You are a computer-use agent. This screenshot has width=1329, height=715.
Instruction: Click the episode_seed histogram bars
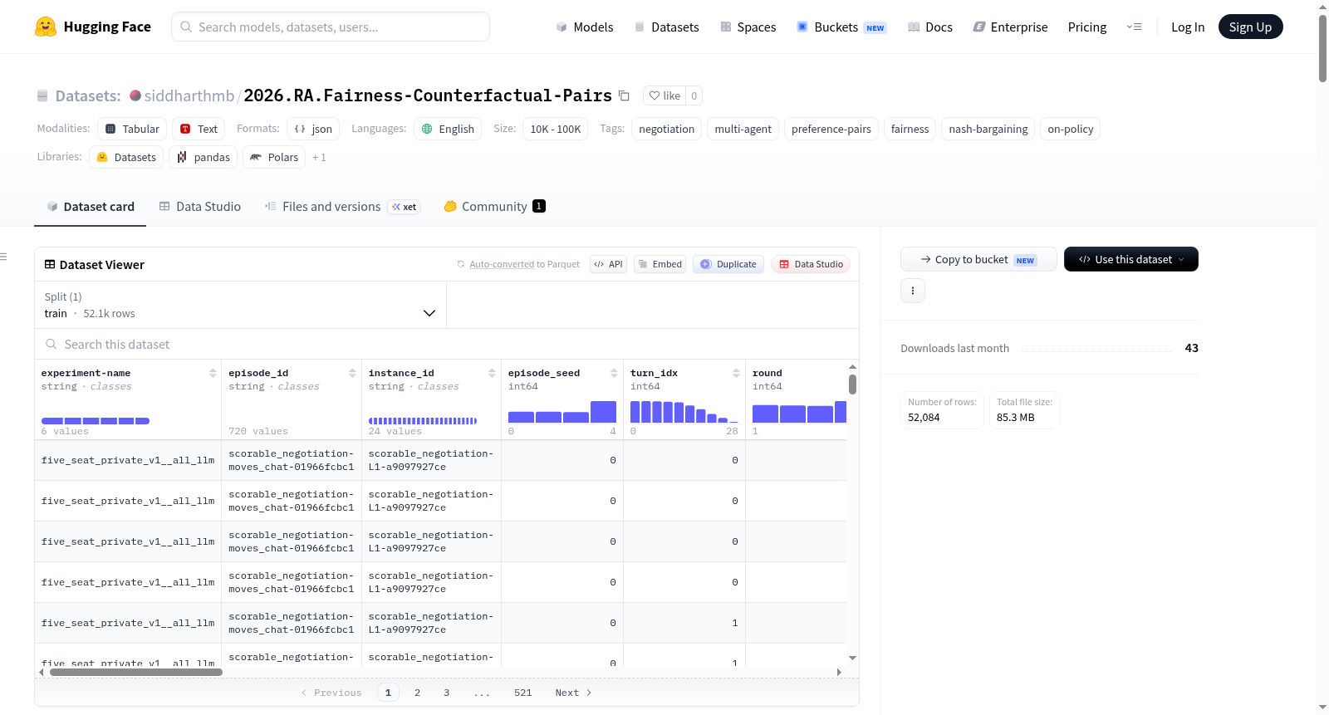(562, 412)
